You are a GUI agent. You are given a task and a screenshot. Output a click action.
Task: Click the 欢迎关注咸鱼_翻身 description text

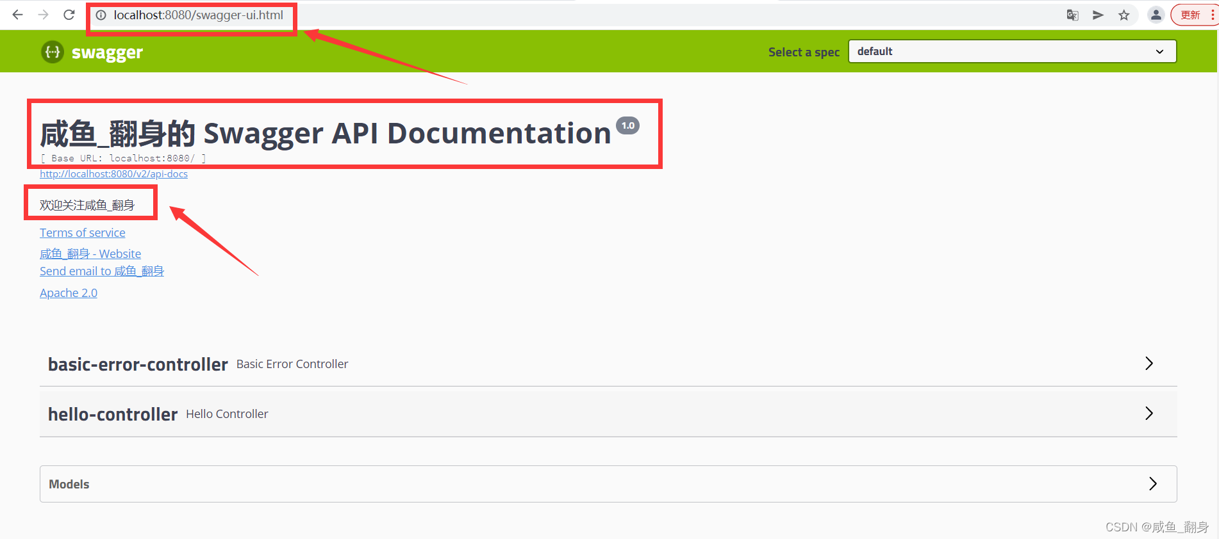[87, 205]
